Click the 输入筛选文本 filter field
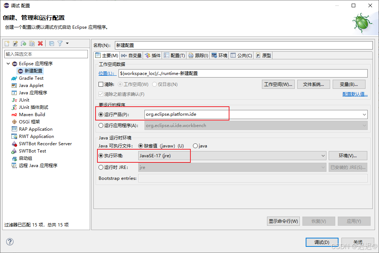The width and height of the screenshot is (379, 253). 46,54
